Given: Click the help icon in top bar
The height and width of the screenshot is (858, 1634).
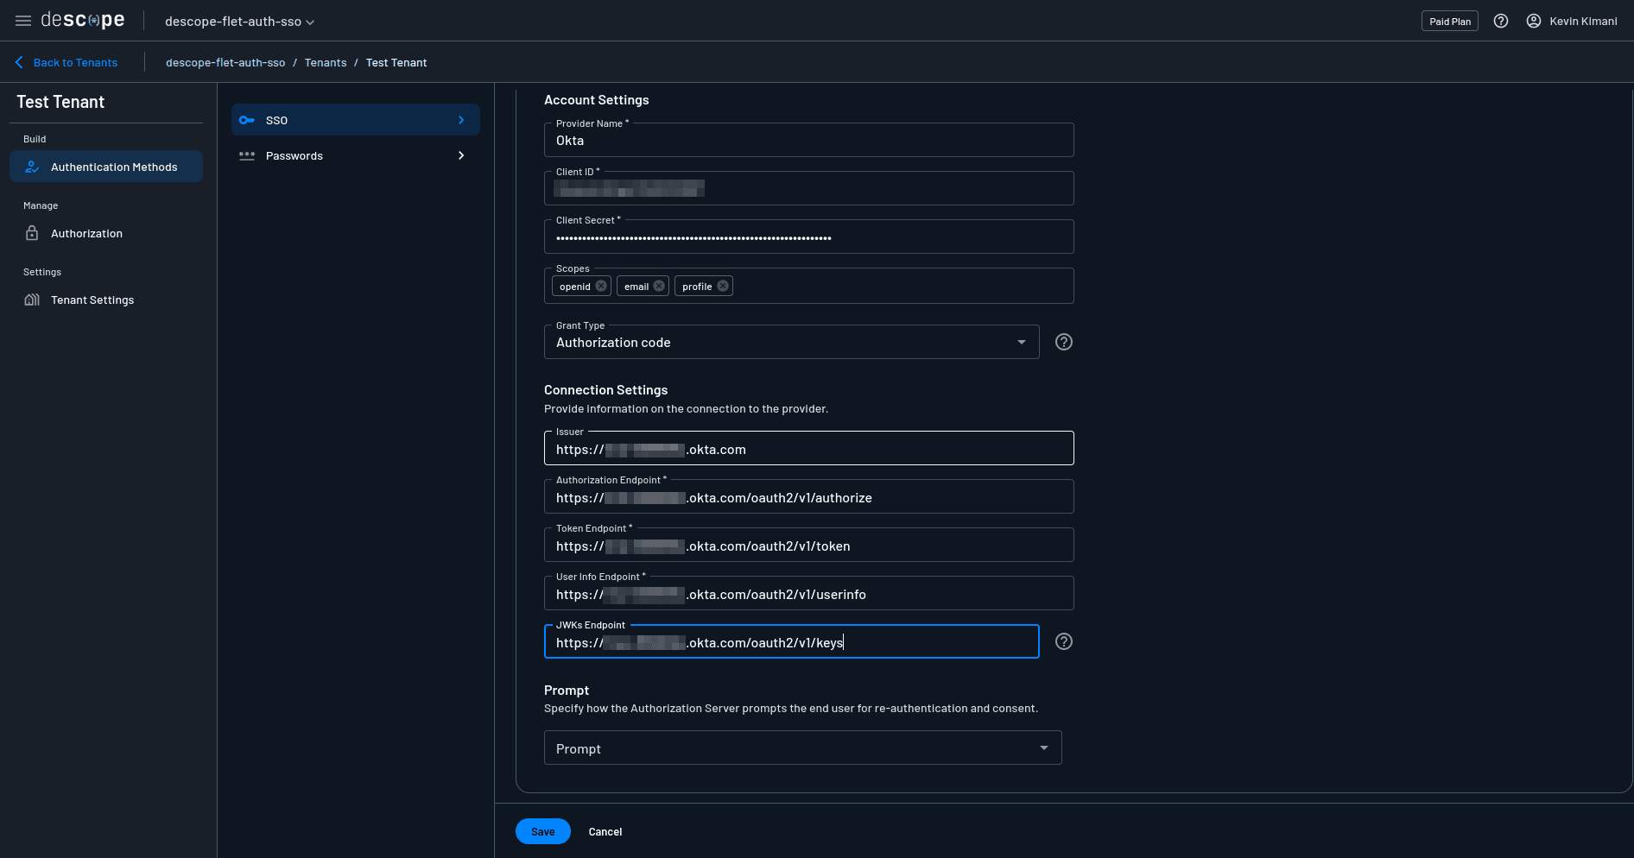Looking at the screenshot, I should 1501,21.
